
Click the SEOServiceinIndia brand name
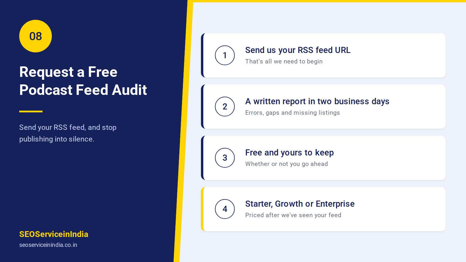pyautogui.click(x=54, y=234)
